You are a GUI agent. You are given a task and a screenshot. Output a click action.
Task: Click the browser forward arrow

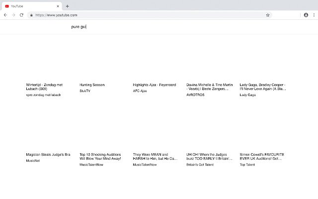tap(13, 15)
